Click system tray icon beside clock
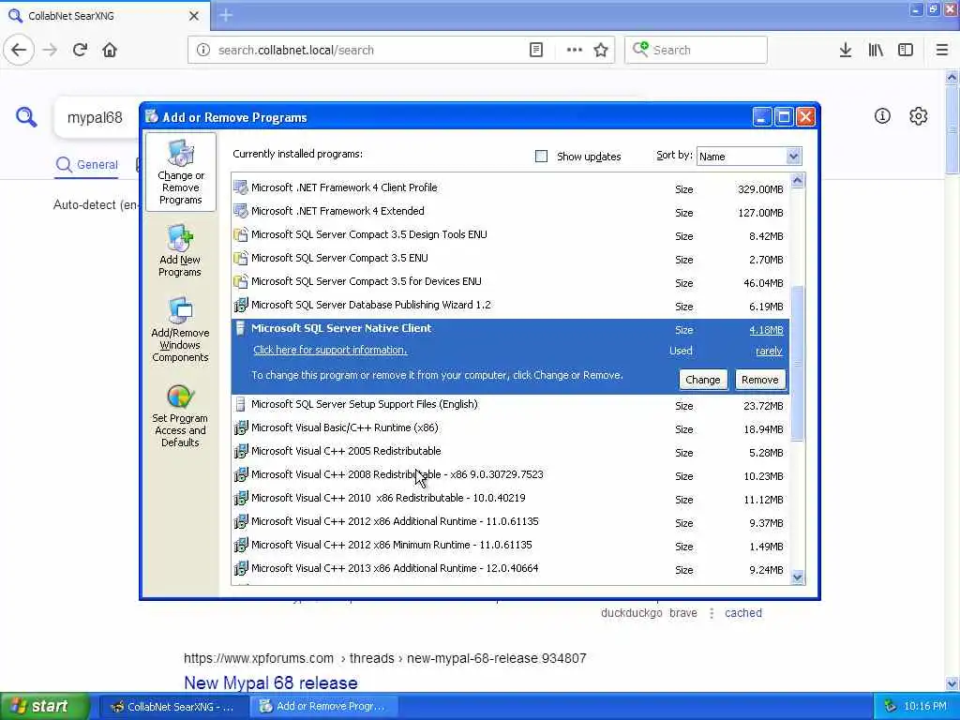Image resolution: width=960 pixels, height=720 pixels. click(891, 707)
